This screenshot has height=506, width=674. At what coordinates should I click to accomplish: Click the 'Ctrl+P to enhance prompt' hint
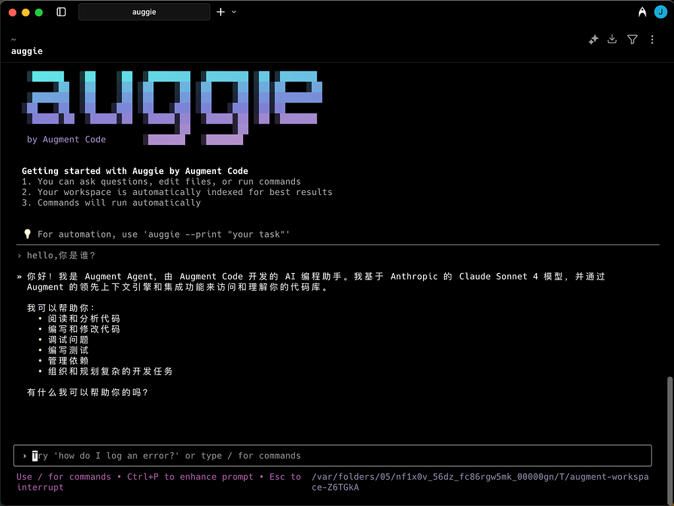(x=190, y=477)
